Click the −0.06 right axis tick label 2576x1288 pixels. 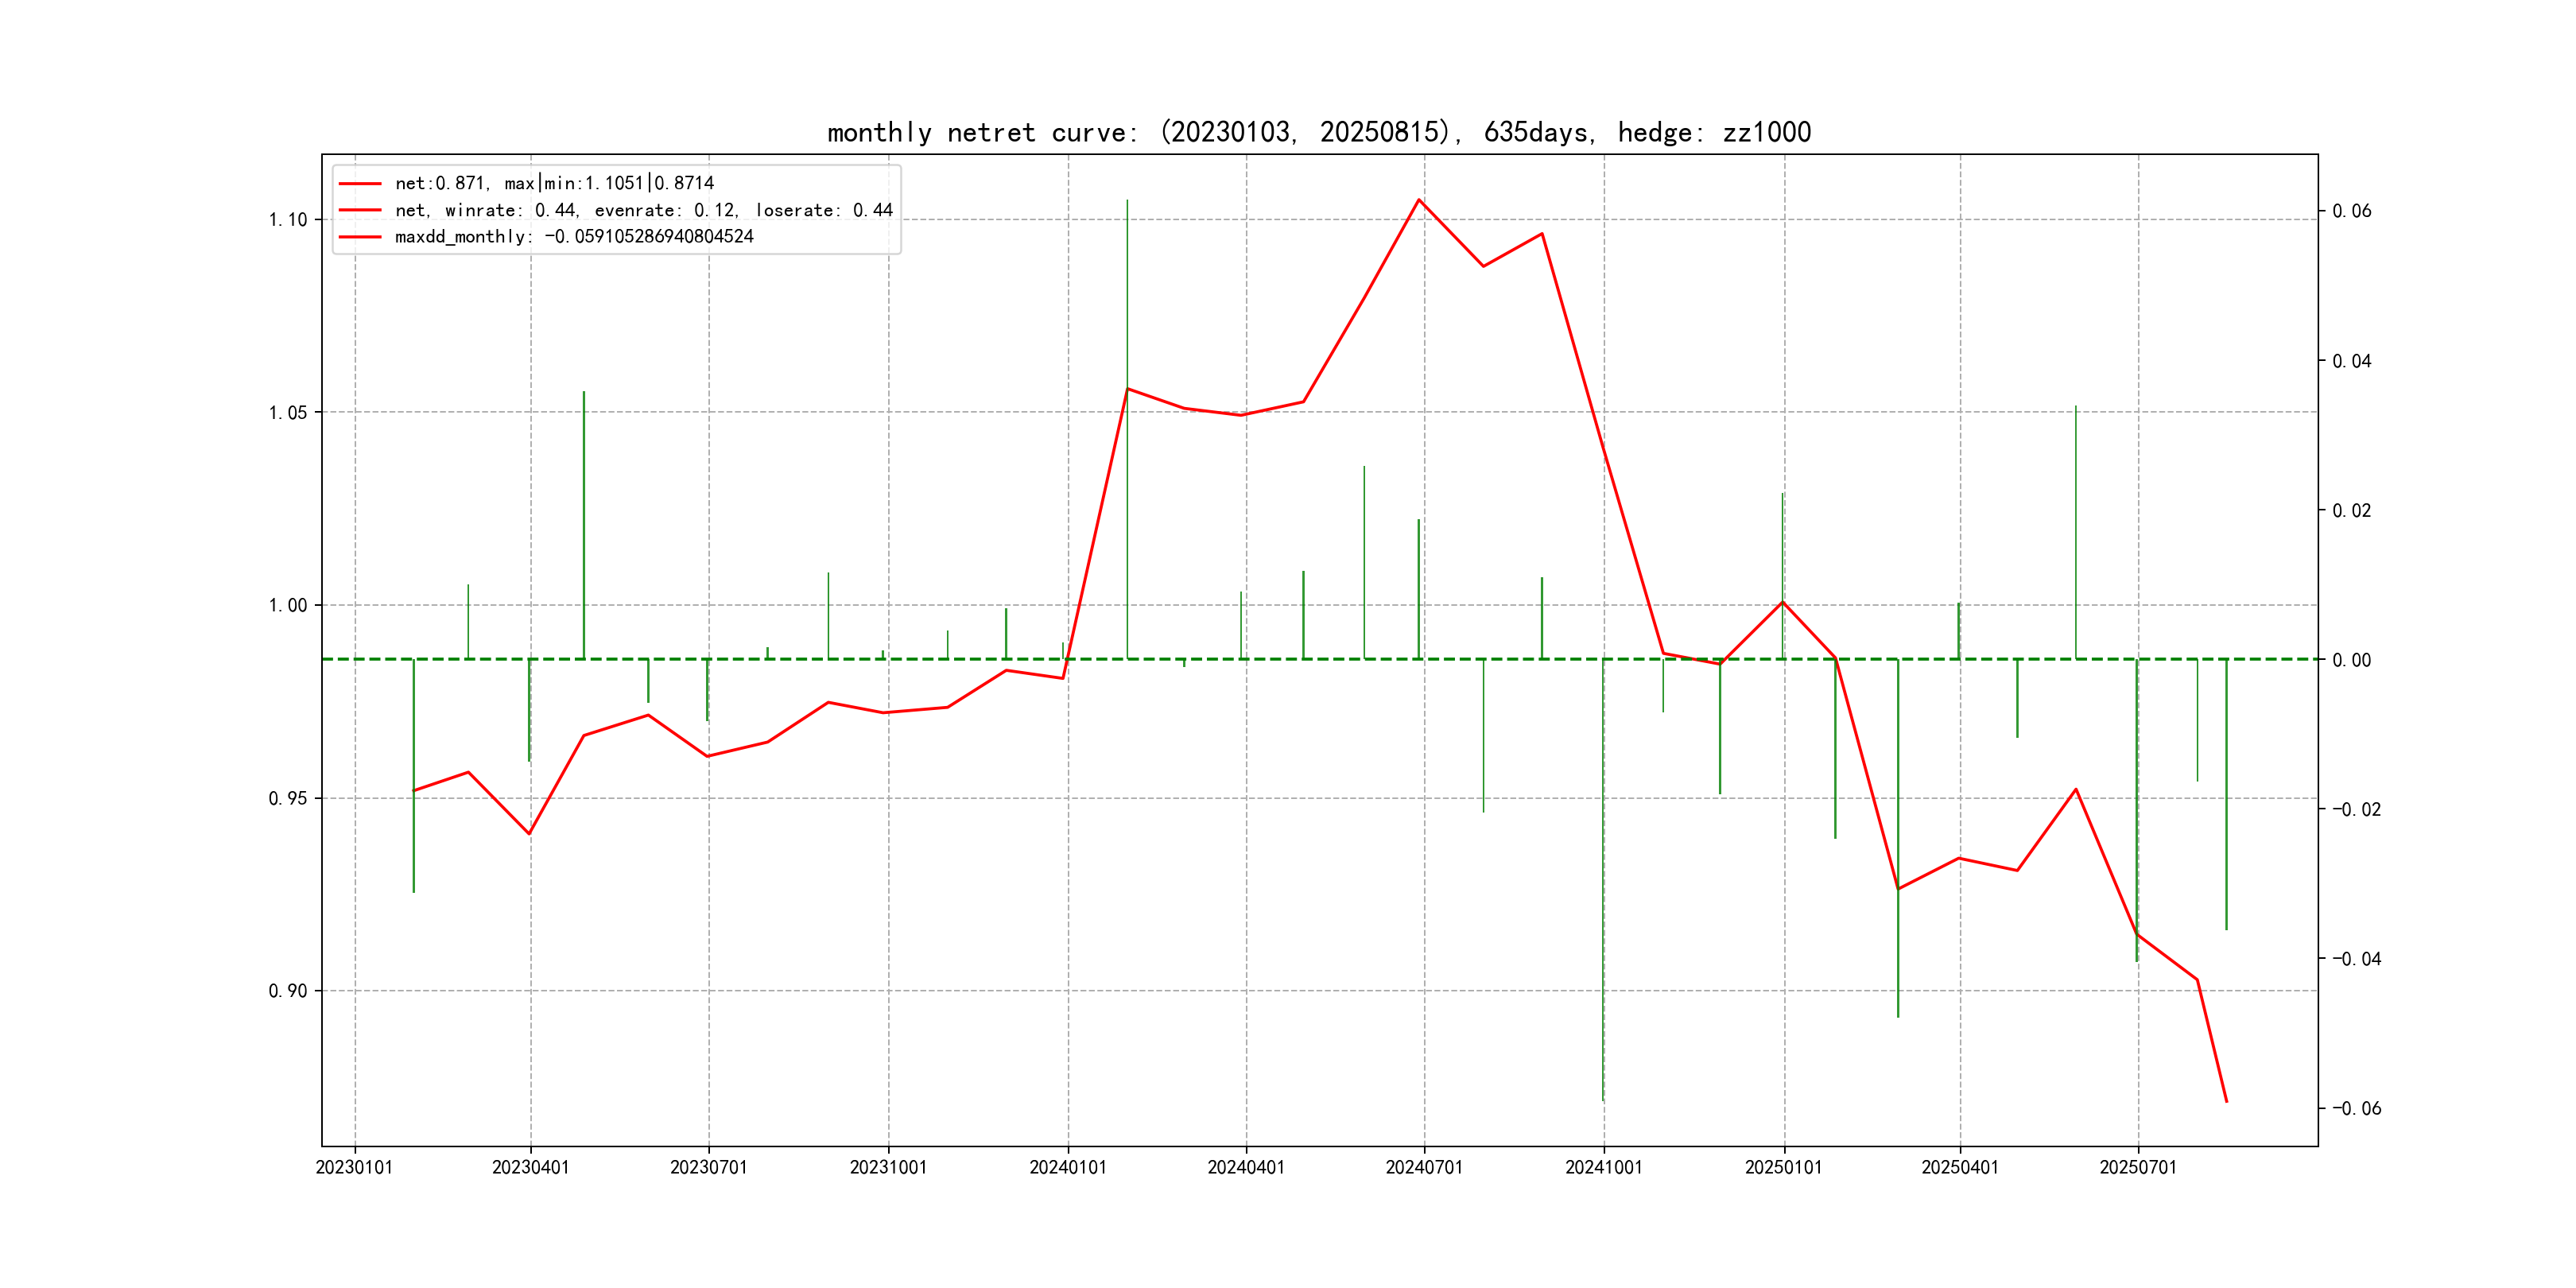[x=2356, y=1108]
